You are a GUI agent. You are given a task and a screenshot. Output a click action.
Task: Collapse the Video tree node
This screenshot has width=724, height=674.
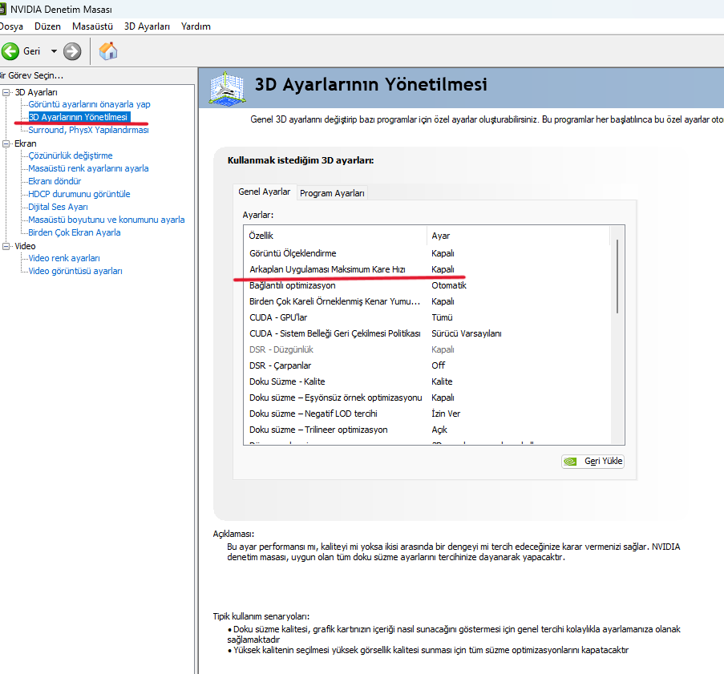pos(6,246)
